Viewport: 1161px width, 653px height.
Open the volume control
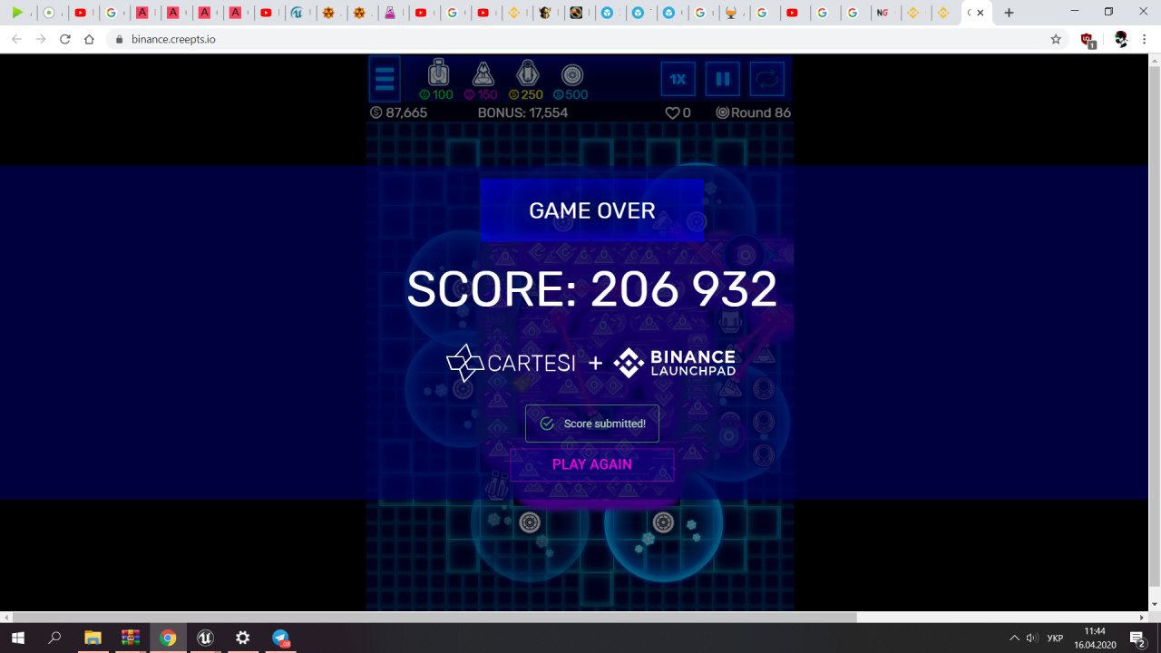coord(1031,638)
